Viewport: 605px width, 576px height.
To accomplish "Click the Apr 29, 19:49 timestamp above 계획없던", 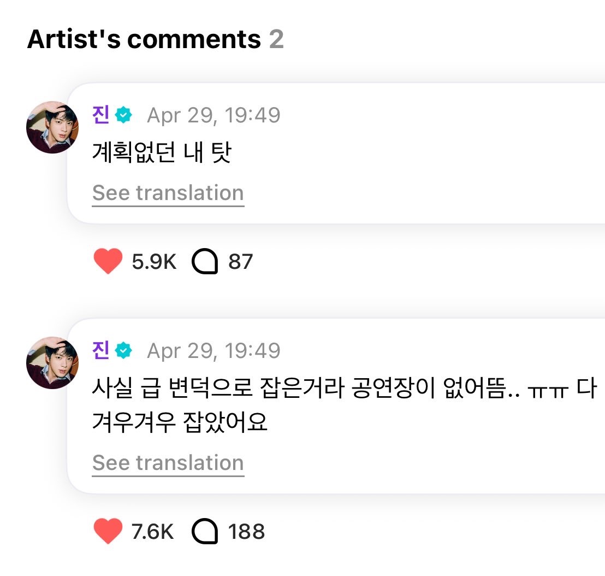I will point(213,115).
